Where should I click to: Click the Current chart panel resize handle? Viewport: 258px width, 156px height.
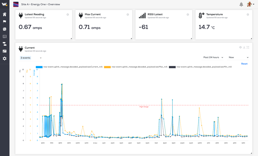pos(251,153)
